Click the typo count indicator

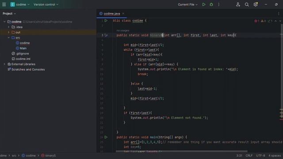click(x=270, y=21)
